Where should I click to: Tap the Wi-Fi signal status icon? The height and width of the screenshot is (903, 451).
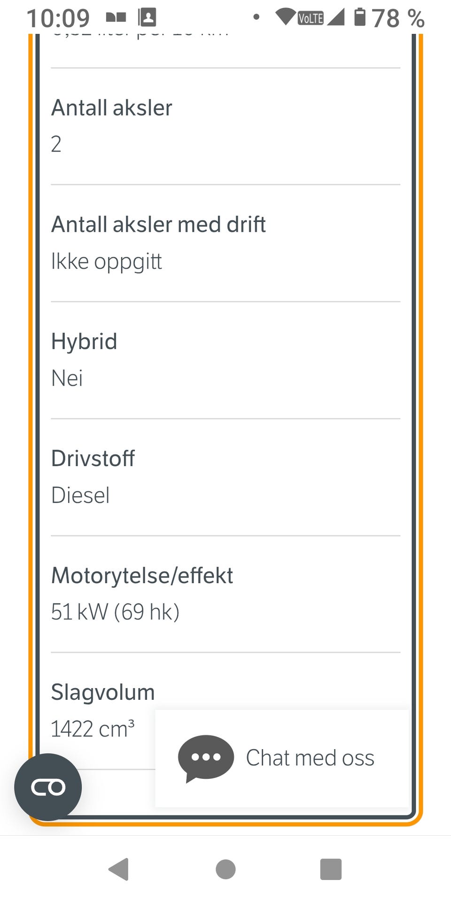285,17
